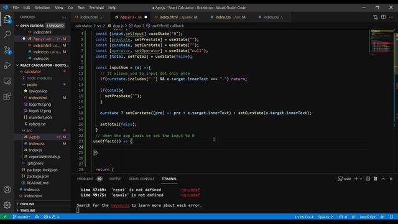
Task: Collapse the Open Editors section
Action: (17, 26)
